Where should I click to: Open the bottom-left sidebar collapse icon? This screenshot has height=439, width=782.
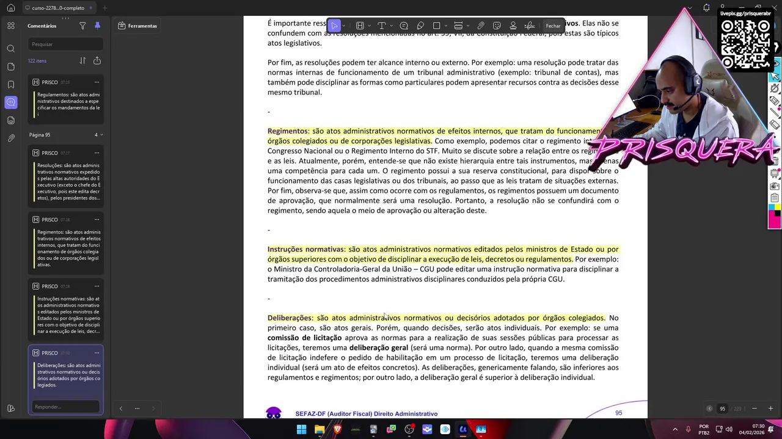click(x=11, y=409)
